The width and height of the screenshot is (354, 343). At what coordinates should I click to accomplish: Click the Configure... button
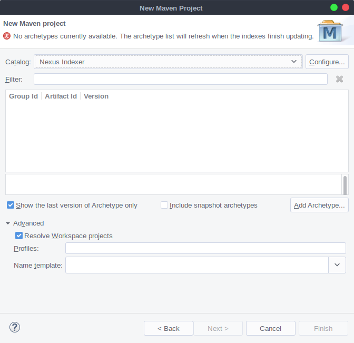pos(327,62)
